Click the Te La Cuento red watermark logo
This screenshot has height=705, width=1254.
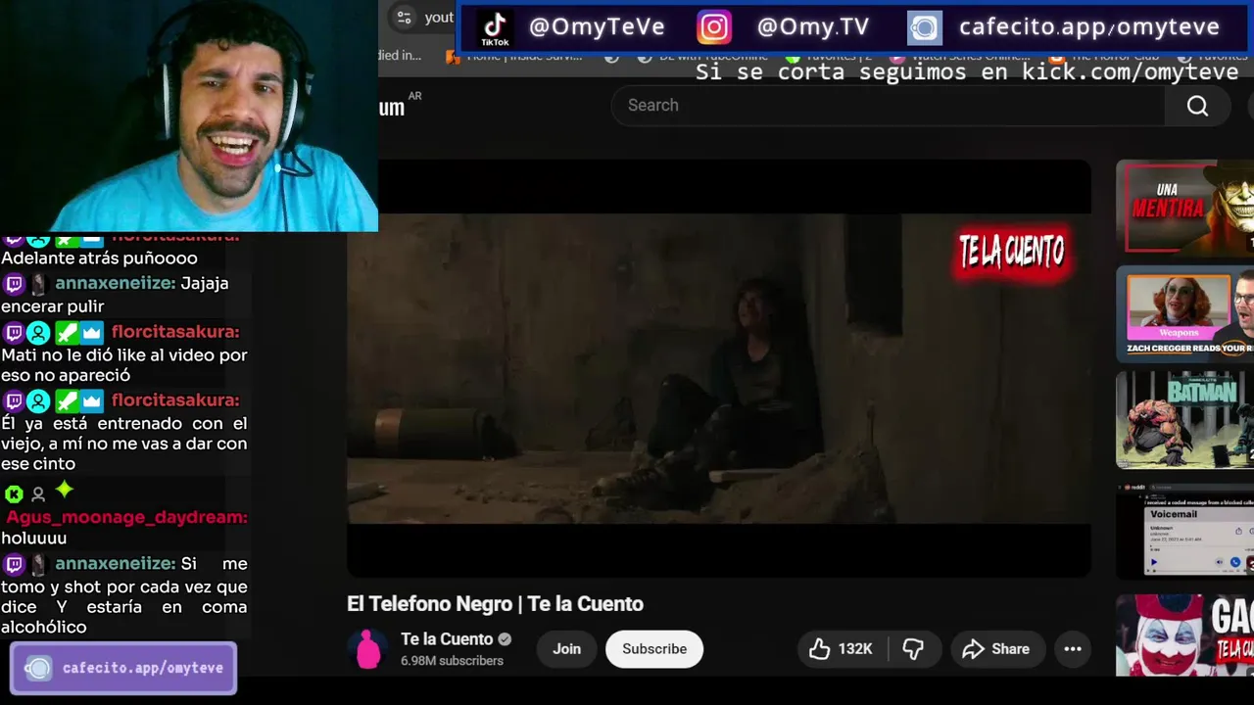1012,253
